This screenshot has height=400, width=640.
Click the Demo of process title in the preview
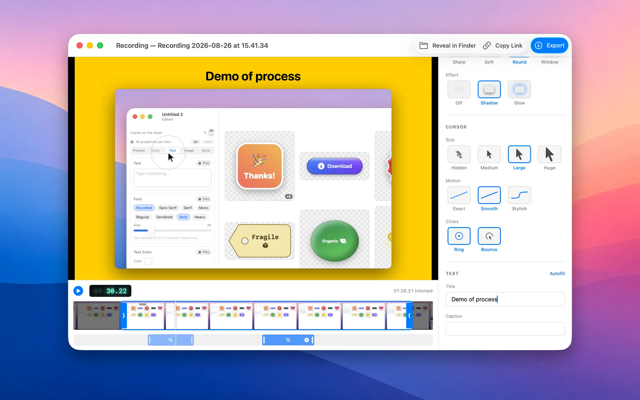point(253,76)
